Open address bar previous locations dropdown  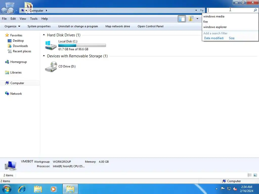click(x=196, y=10)
